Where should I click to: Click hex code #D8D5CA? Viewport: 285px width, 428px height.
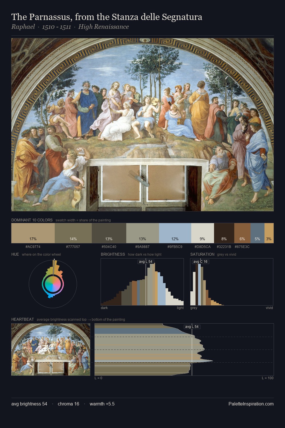click(x=202, y=247)
